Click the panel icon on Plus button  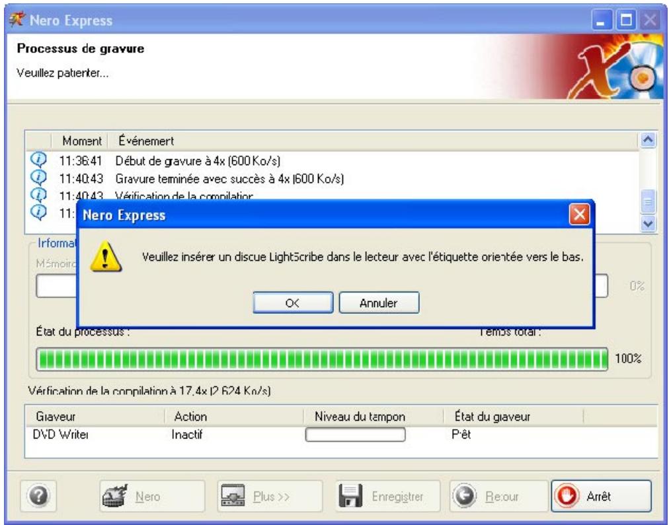tap(233, 495)
